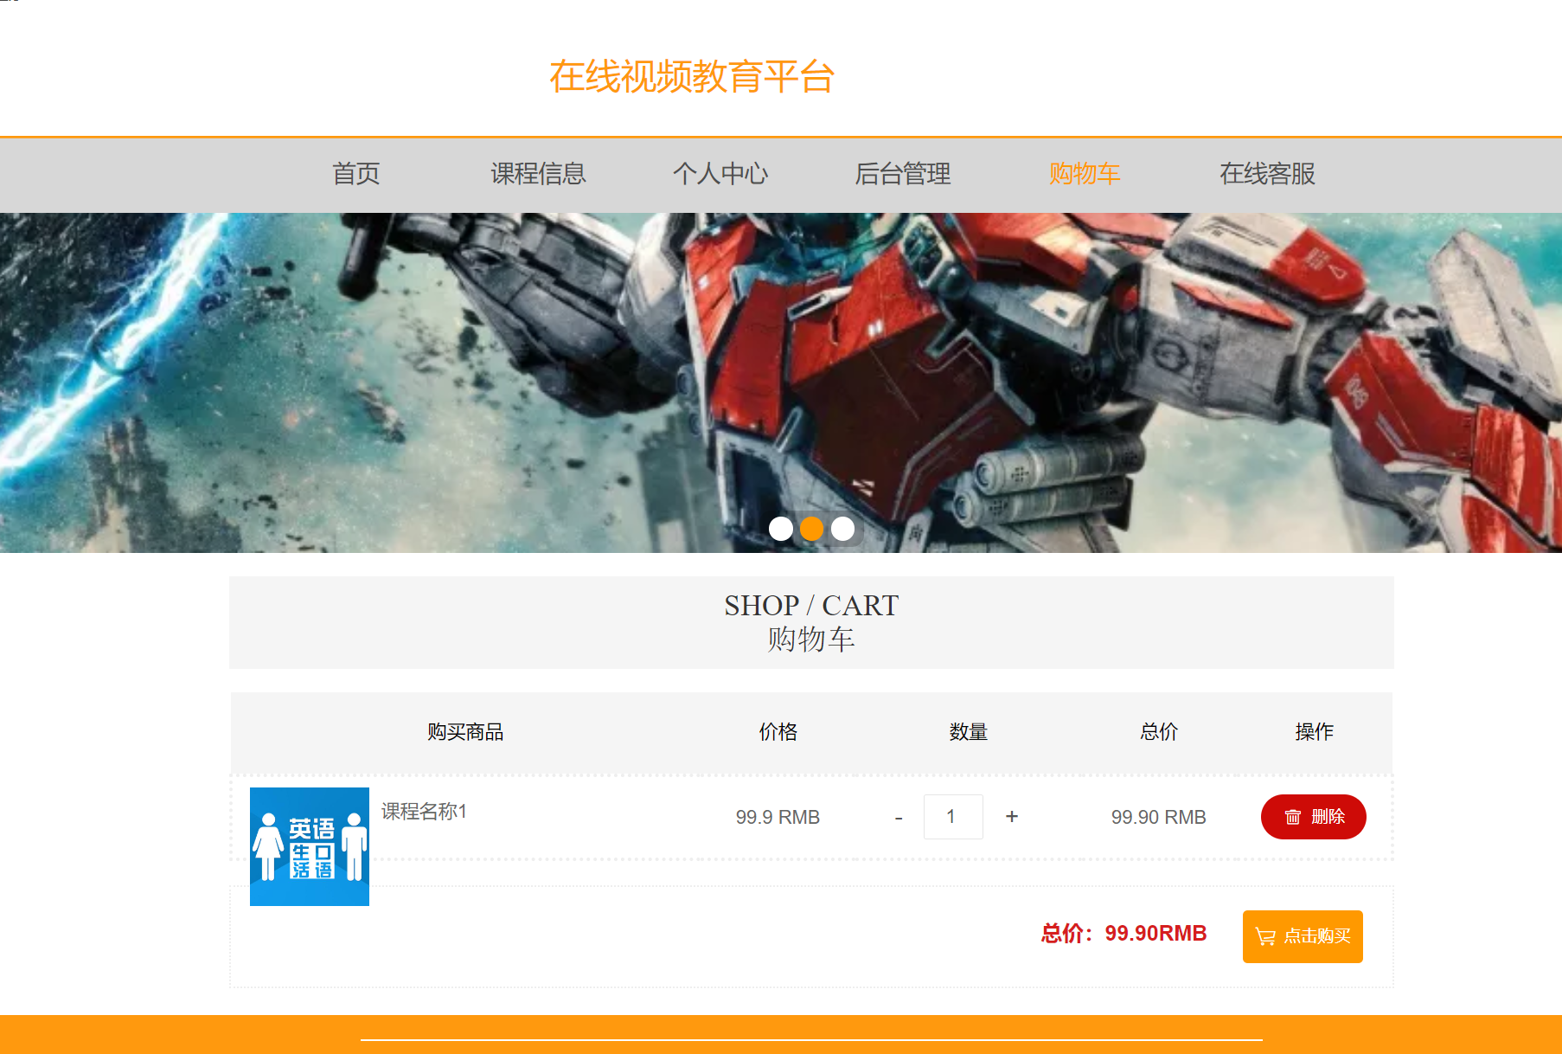The height and width of the screenshot is (1054, 1562).
Task: Click the 总价：99.90RMB summary text
Action: pyautogui.click(x=1123, y=934)
